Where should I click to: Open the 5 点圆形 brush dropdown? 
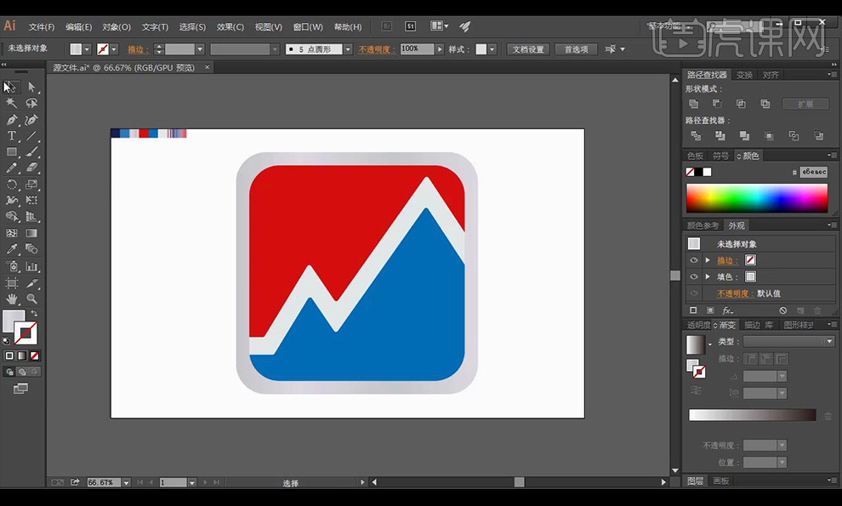click(x=348, y=49)
